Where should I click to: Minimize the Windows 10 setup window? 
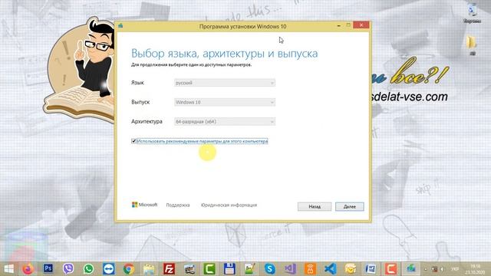(339, 25)
